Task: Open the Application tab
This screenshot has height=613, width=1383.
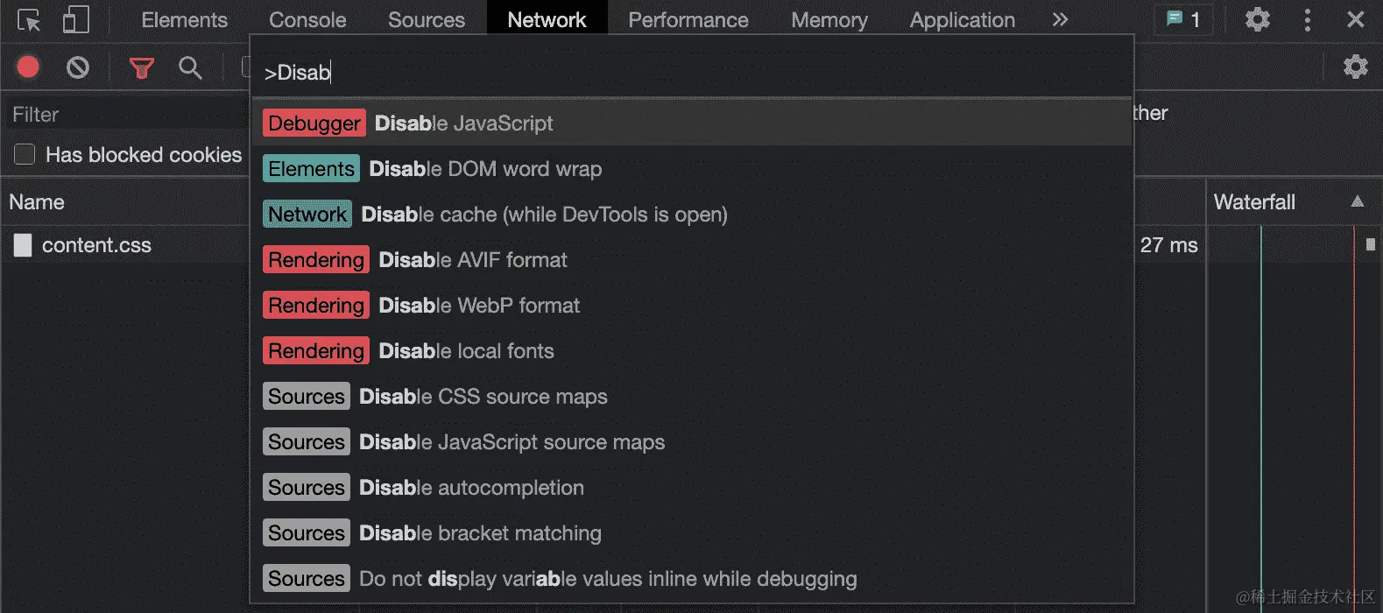Action: click(963, 20)
